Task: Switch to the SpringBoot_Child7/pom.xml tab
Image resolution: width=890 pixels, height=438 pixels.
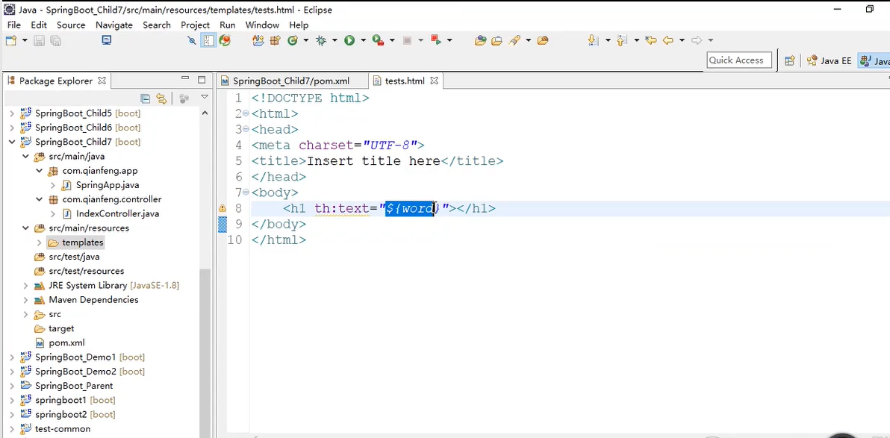Action: point(291,81)
